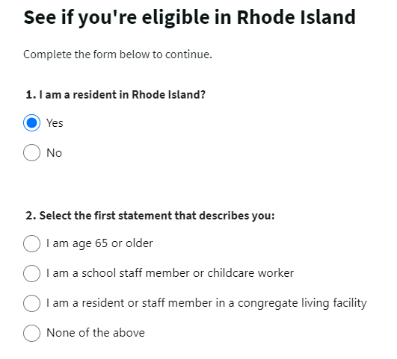Click the 'None of the above' label text
Image resolution: width=397 pixels, height=359 pixels.
tap(96, 333)
